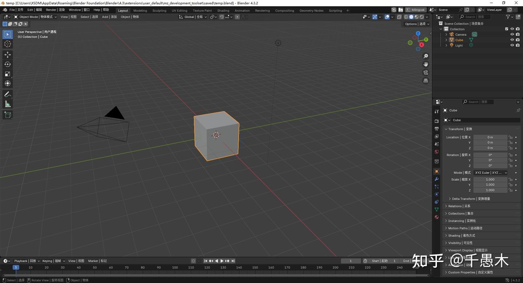The width and height of the screenshot is (523, 283).
Task: Hide the Cube in the outliner
Action: click(x=512, y=40)
